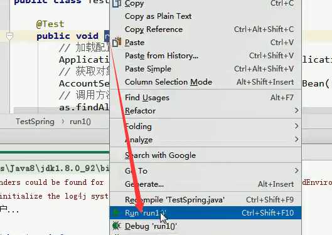Expand the Folding submenu arrow
The image size is (332, 235).
pos(296,126)
